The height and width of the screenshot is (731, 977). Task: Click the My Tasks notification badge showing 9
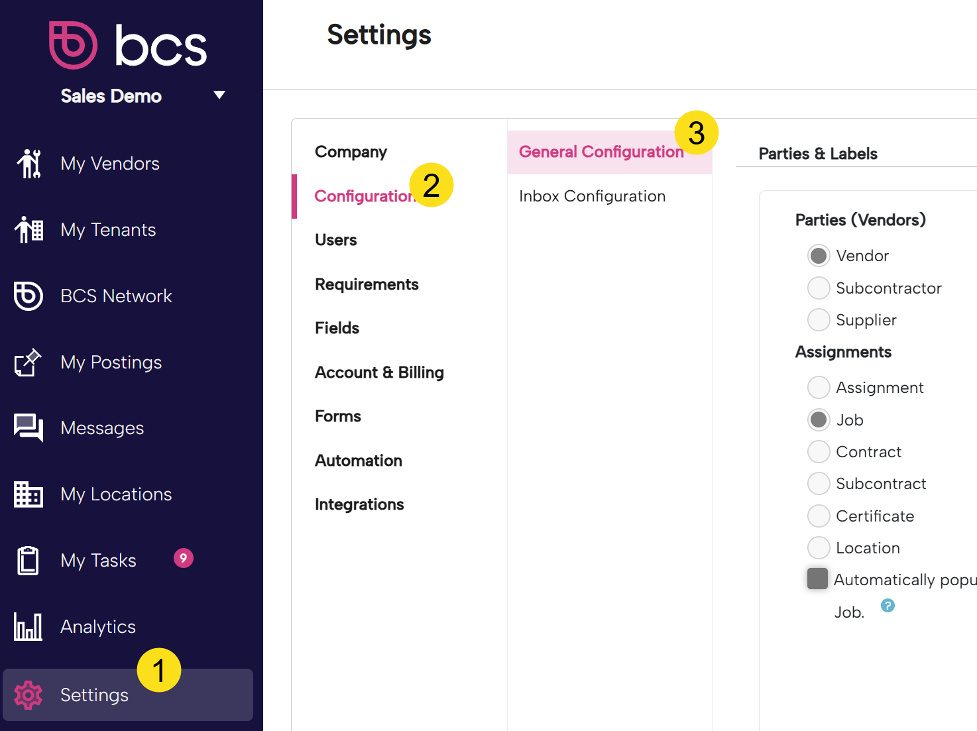[184, 558]
